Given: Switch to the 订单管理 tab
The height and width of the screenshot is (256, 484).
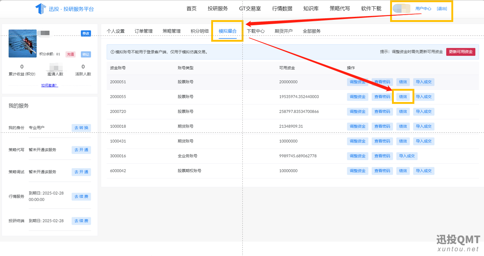Looking at the screenshot, I should click(143, 31).
